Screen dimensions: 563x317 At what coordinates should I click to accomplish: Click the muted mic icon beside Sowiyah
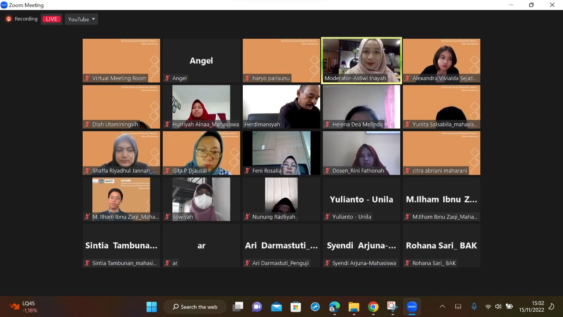167,217
